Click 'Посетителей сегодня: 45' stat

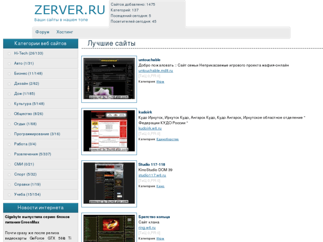[133, 21]
